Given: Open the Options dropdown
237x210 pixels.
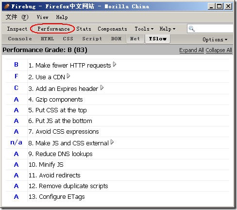Looking at the screenshot, I should 215,39.
